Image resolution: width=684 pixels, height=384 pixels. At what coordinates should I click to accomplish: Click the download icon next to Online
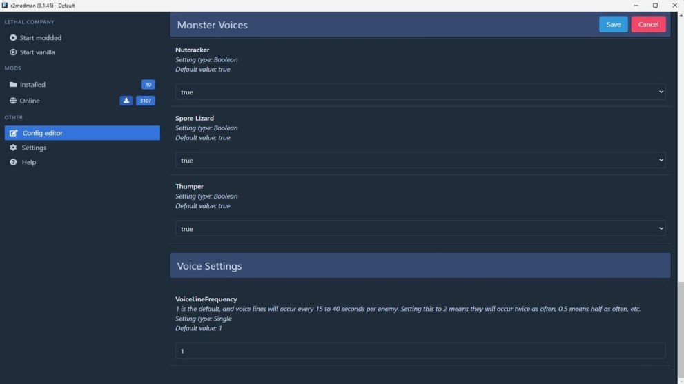point(126,101)
